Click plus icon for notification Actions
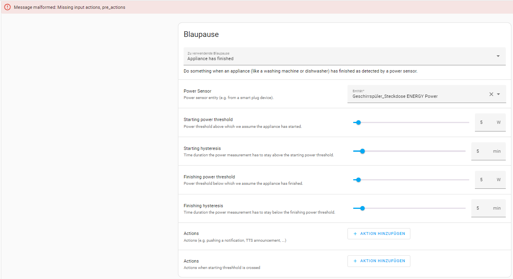The height and width of the screenshot is (279, 513). (x=355, y=234)
